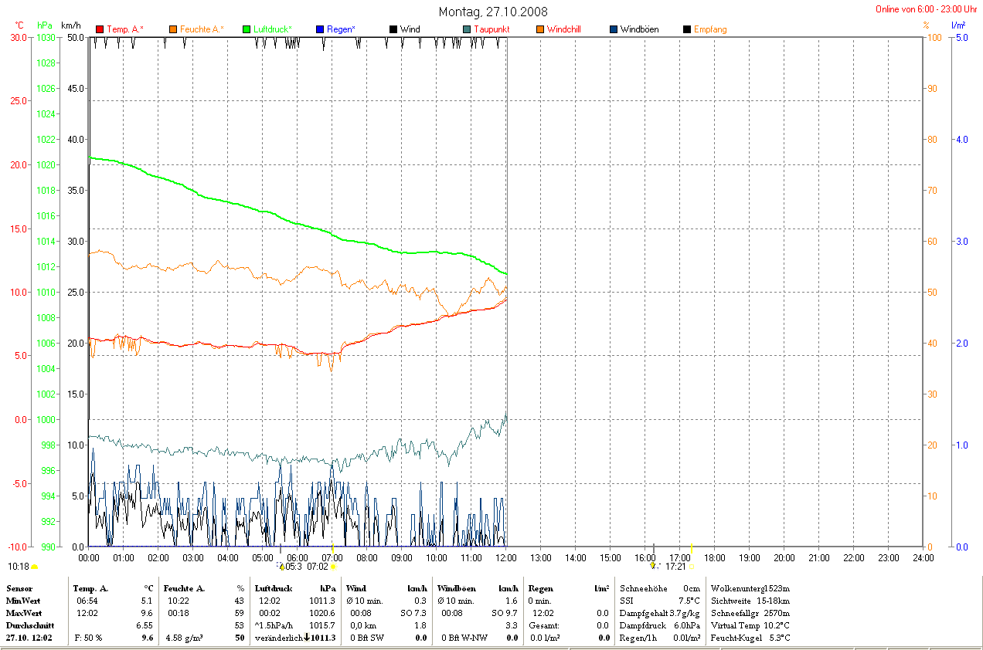
Task: Click the 17:21 sunset marker
Action: click(x=675, y=566)
